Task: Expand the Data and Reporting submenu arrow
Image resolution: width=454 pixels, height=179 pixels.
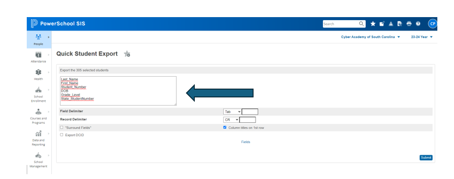Action: click(x=49, y=133)
